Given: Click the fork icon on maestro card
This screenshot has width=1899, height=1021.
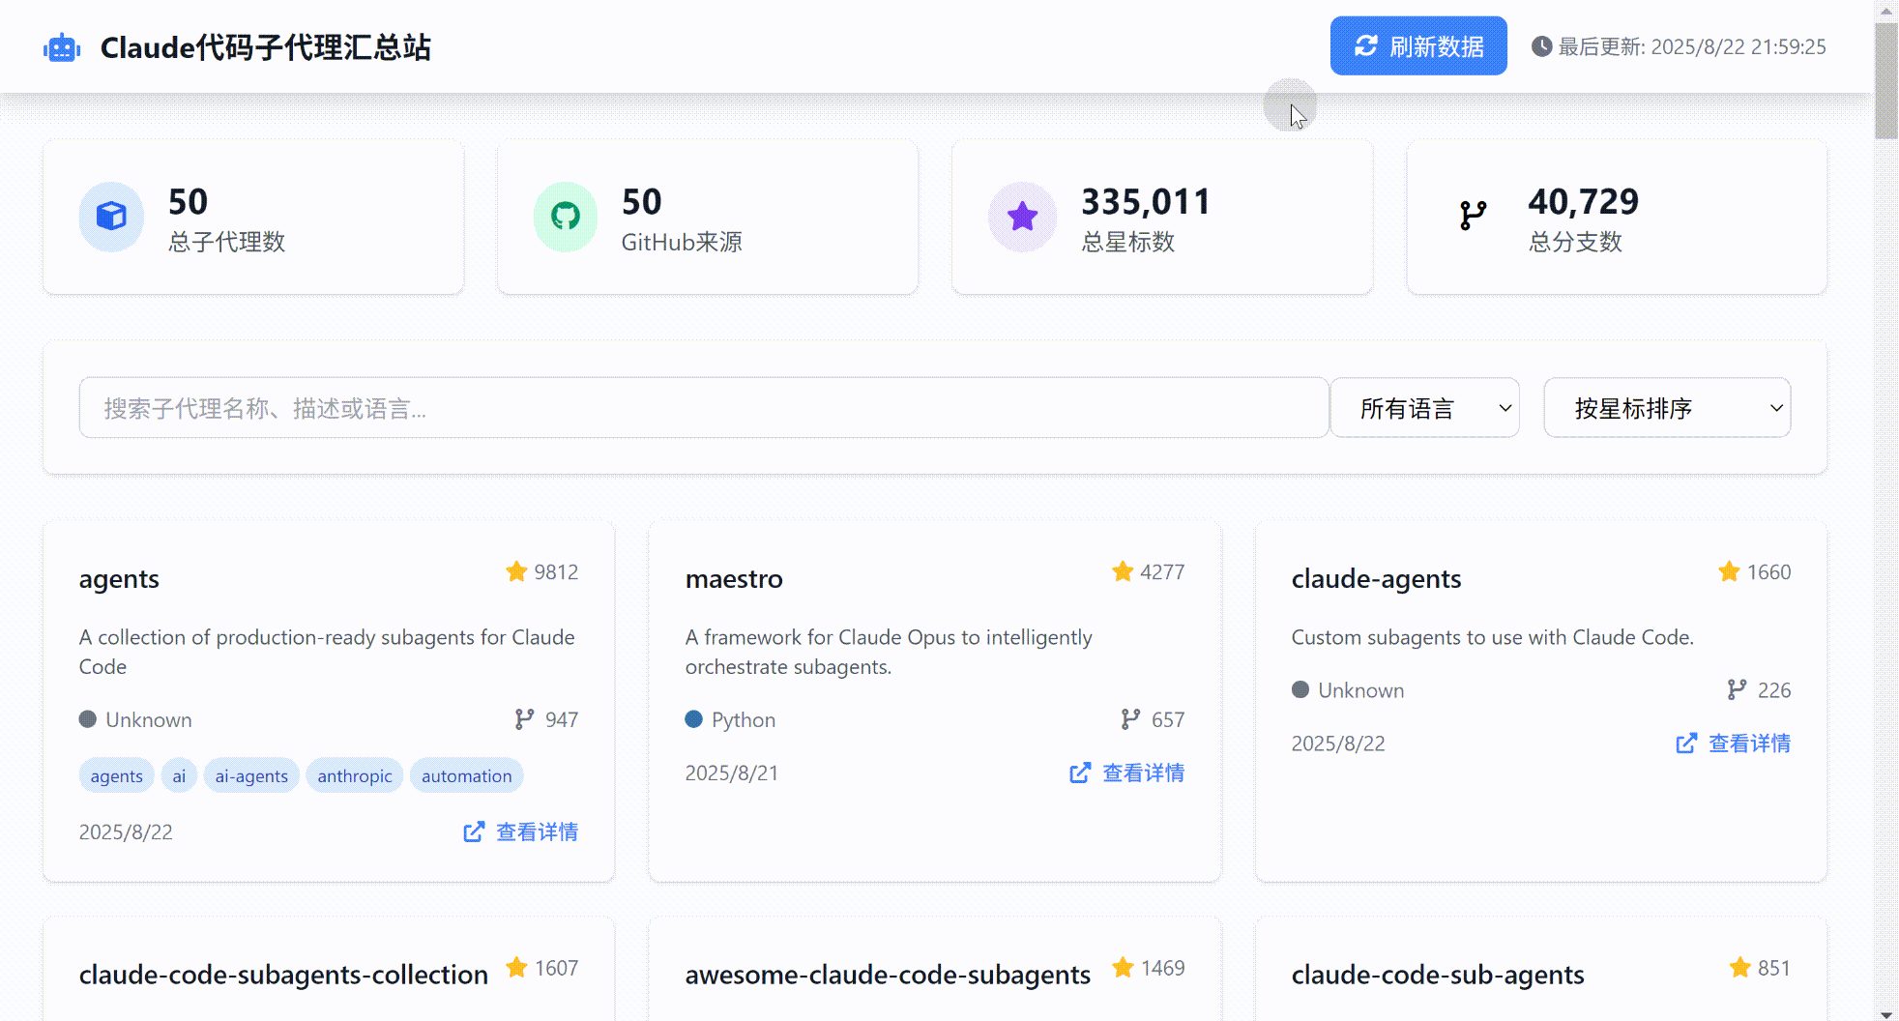Looking at the screenshot, I should pyautogui.click(x=1130, y=719).
